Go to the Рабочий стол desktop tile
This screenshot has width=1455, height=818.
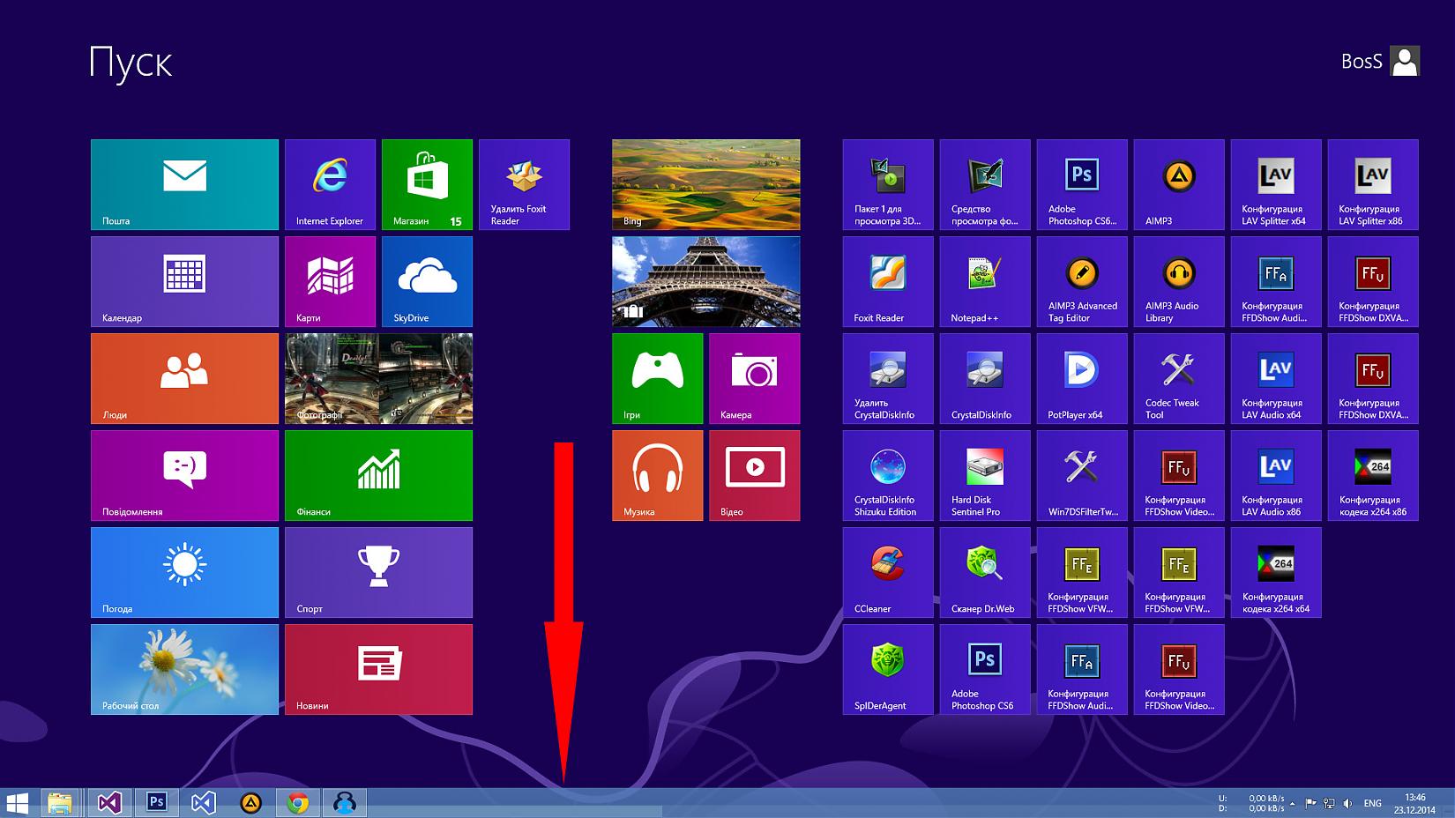[184, 669]
